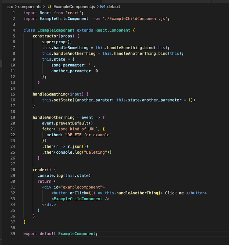Click 'this.setState' call on line 16
The height and width of the screenshot is (245, 229).
[57, 100]
